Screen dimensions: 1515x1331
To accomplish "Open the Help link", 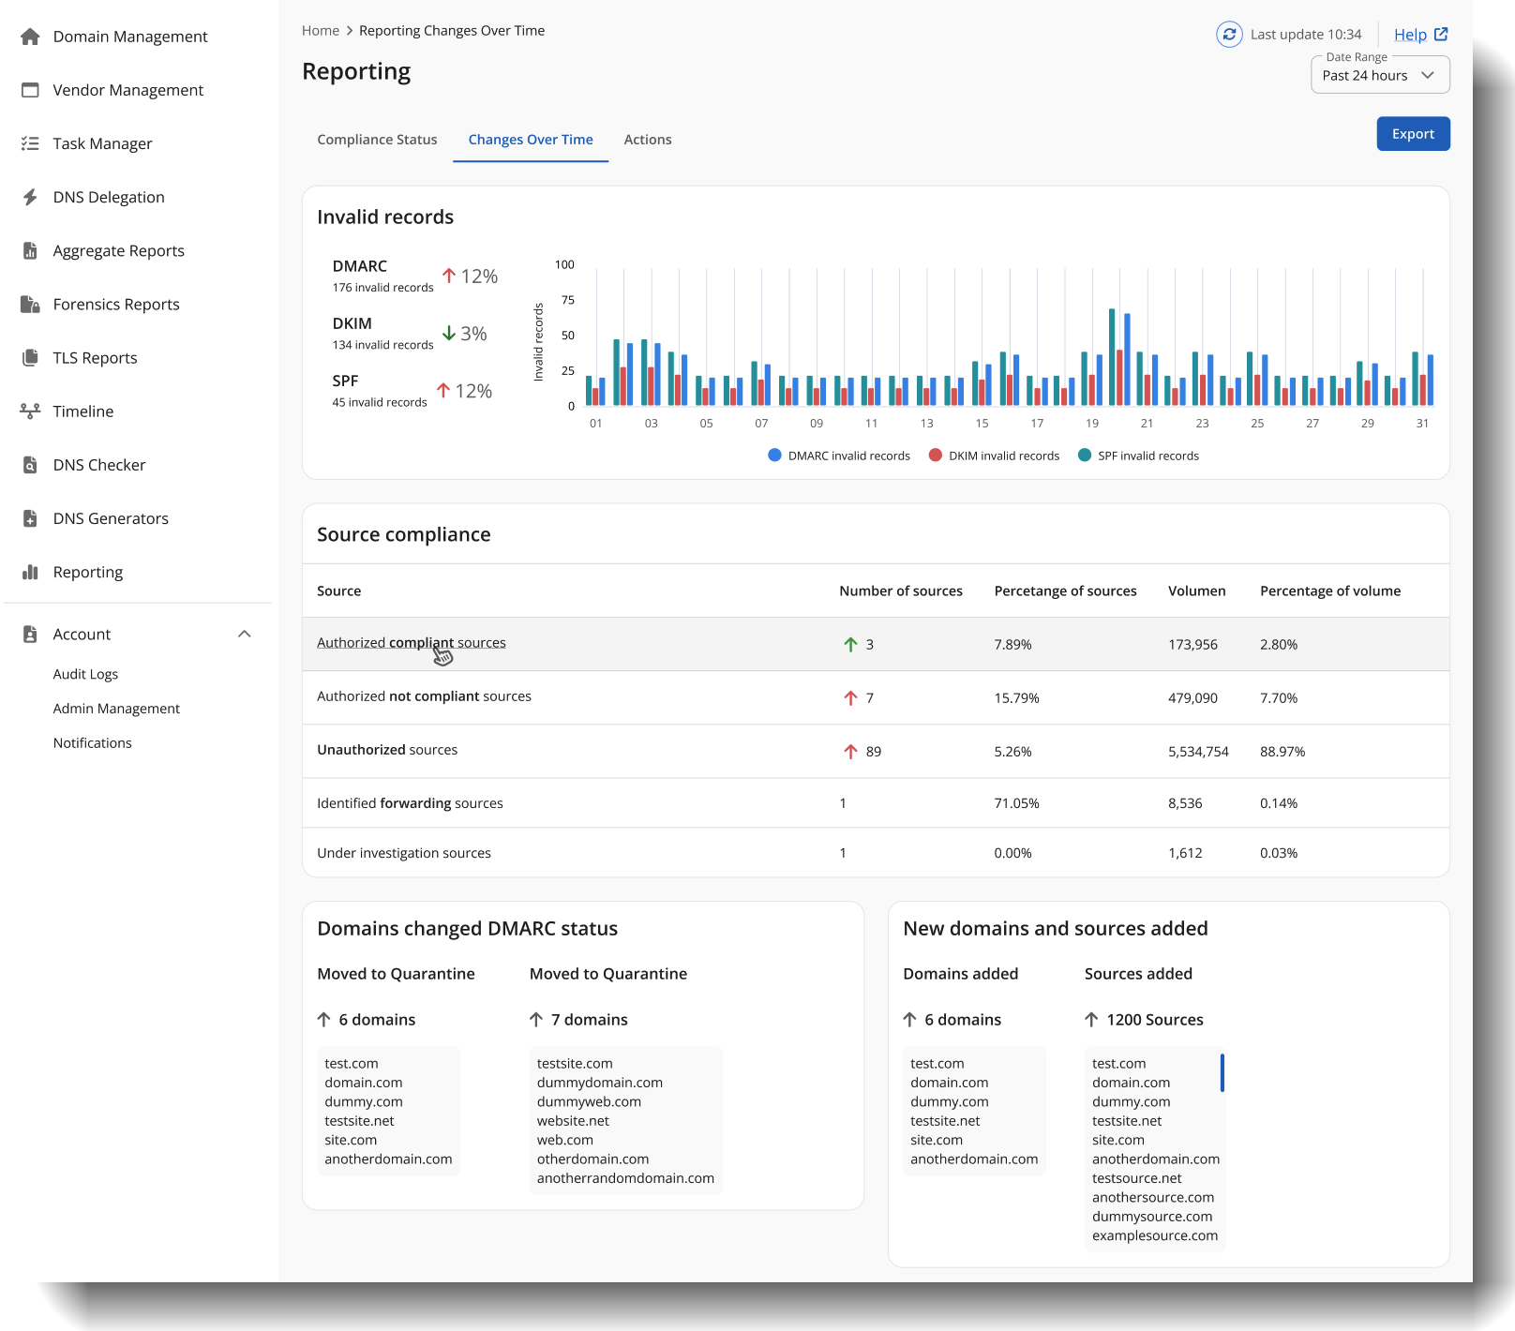I will point(1420,35).
